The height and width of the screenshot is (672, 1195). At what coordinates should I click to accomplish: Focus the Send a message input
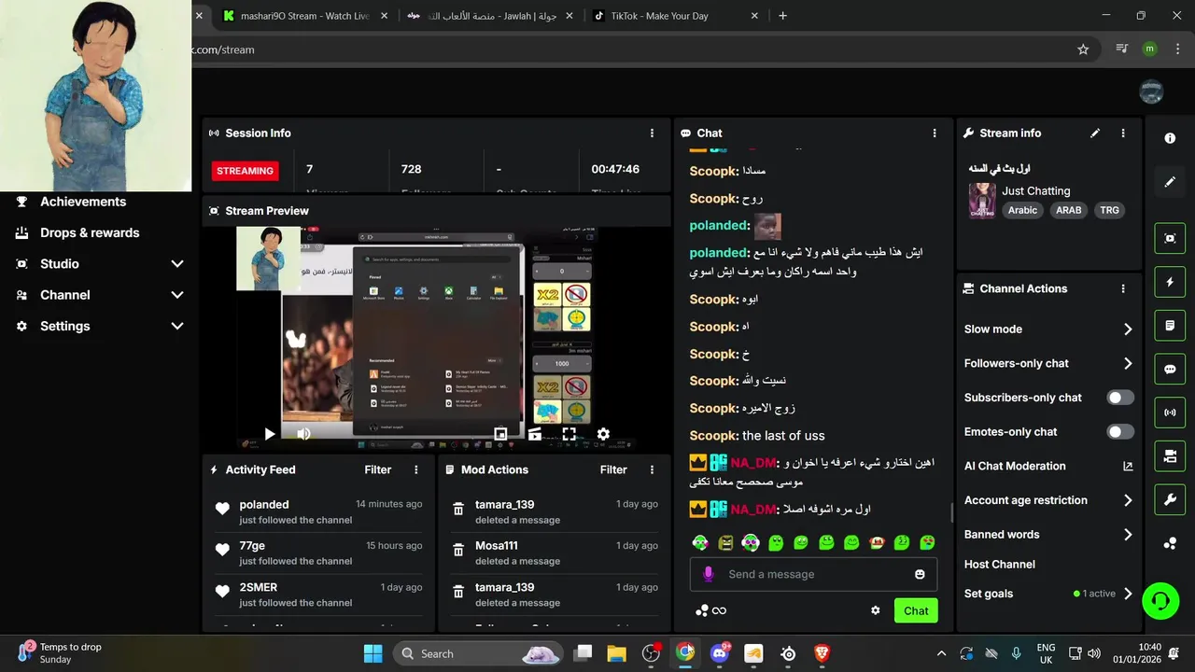point(812,574)
